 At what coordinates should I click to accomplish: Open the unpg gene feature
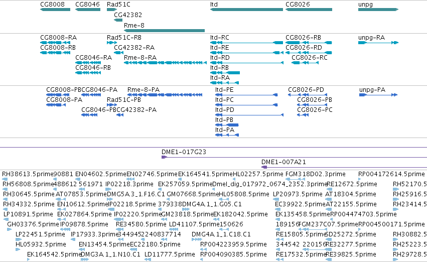pyautogui.click(x=378, y=10)
